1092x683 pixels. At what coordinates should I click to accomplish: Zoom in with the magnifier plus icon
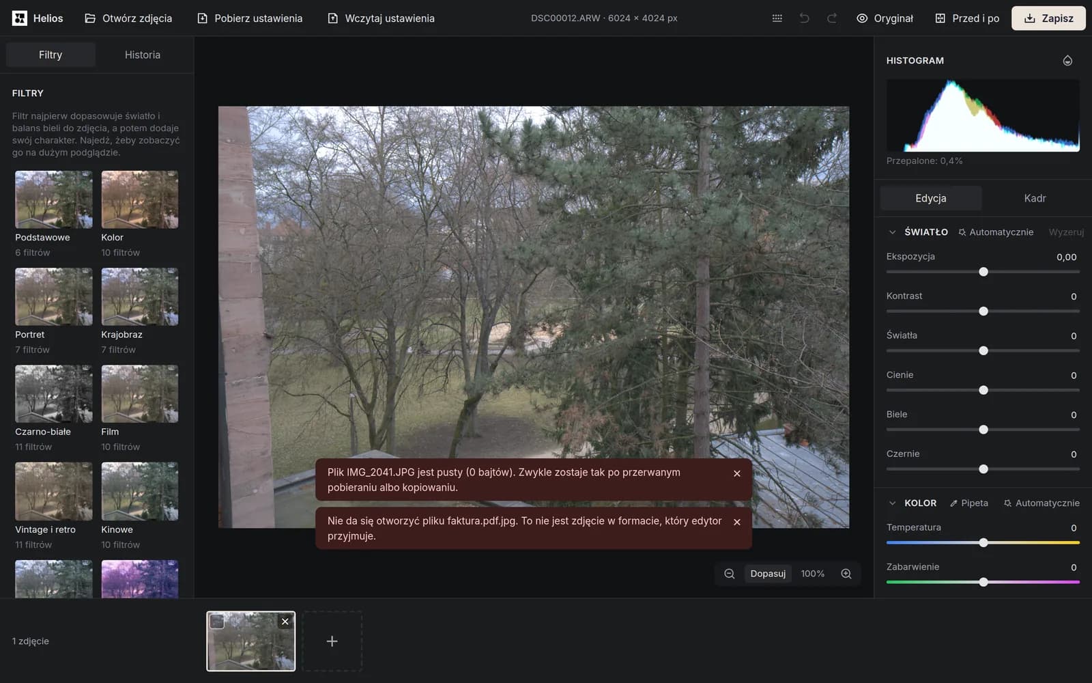[x=846, y=574]
